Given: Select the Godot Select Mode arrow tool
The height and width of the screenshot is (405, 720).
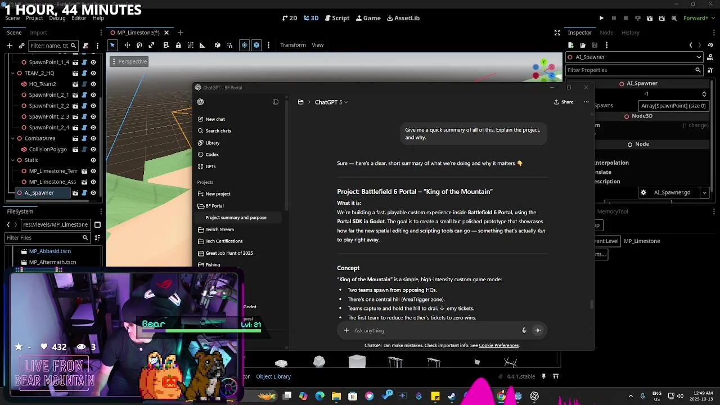Looking at the screenshot, I should (x=112, y=45).
